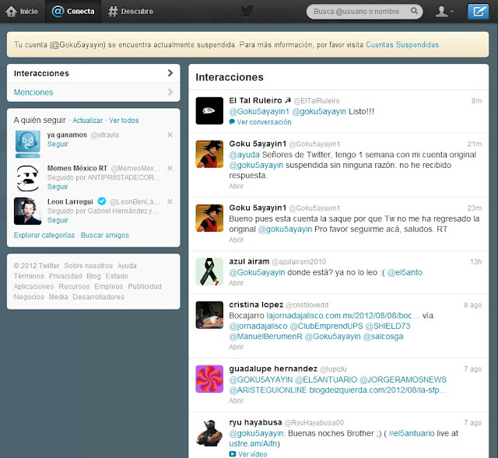Image resolution: width=498 pixels, height=458 pixels.
Task: Compose a new tweet with blue button
Action: pos(478,12)
